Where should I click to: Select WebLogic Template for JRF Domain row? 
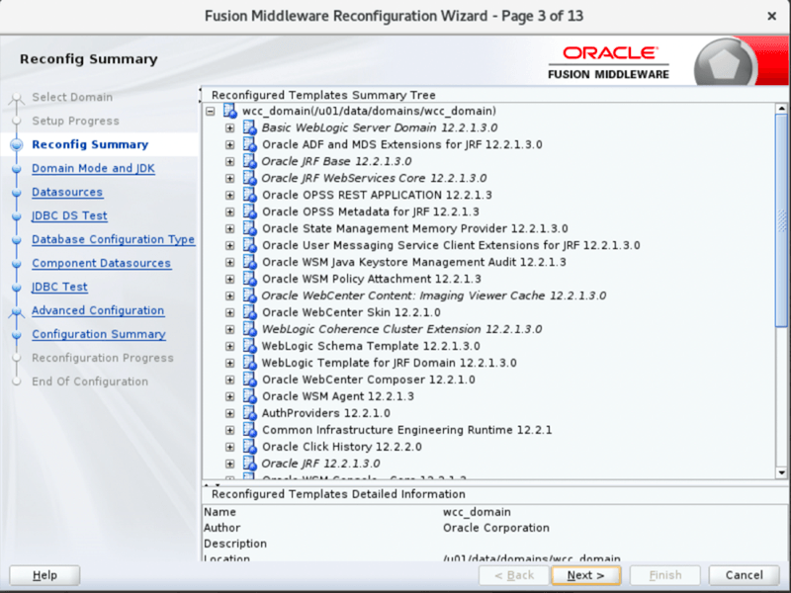click(x=389, y=363)
